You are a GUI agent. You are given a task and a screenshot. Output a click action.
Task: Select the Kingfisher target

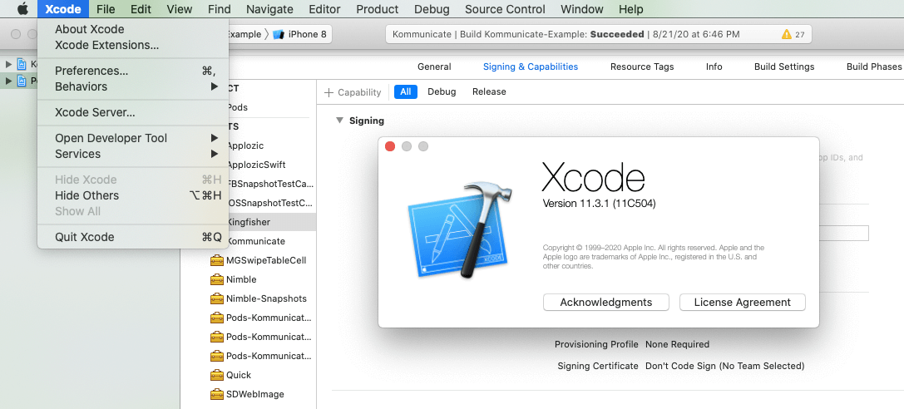(x=249, y=222)
